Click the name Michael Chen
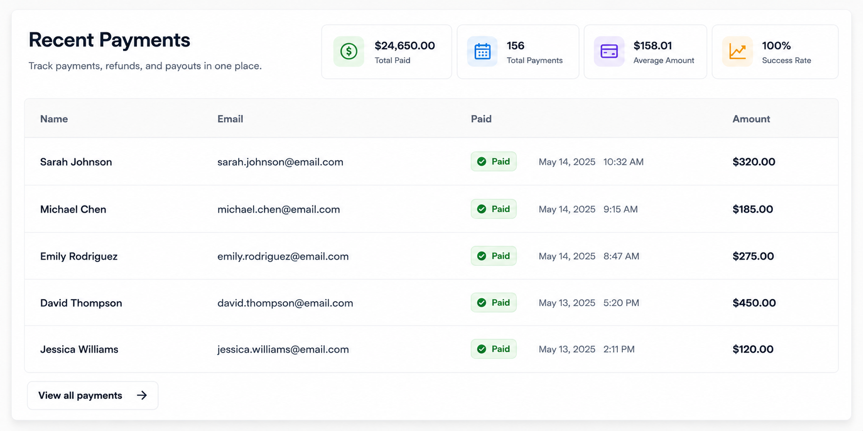This screenshot has height=431, width=863. tap(73, 209)
